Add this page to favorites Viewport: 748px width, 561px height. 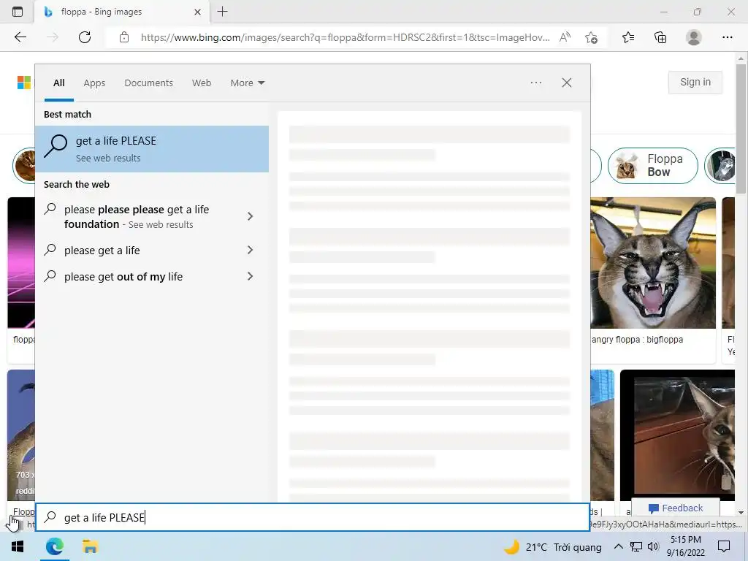click(591, 37)
